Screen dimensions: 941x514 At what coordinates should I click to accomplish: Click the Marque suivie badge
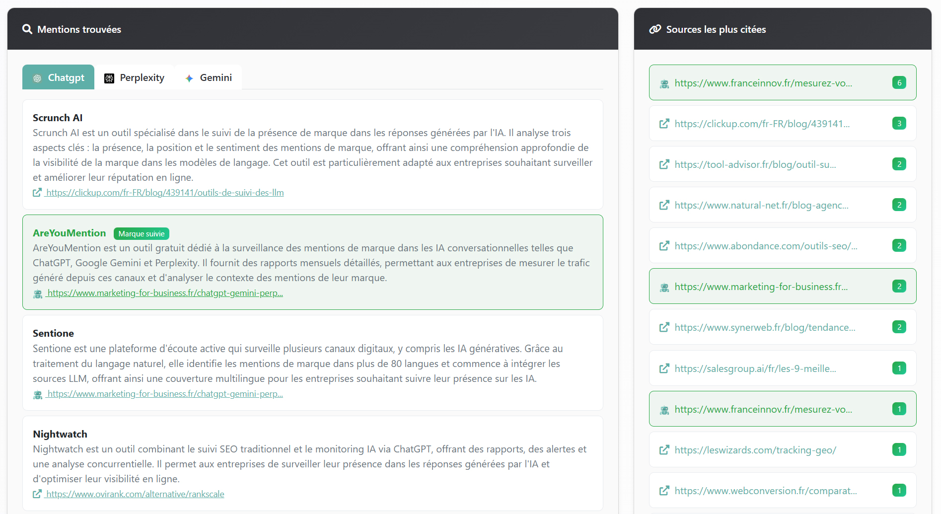coord(141,233)
